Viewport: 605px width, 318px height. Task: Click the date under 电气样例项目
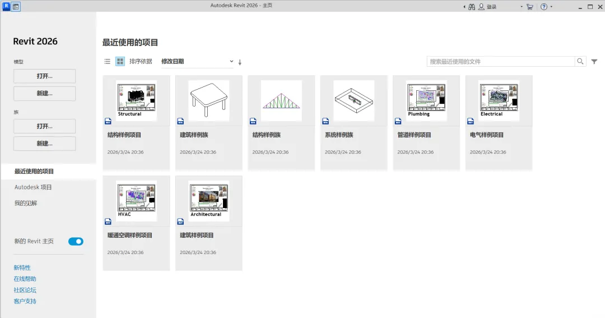(x=488, y=152)
